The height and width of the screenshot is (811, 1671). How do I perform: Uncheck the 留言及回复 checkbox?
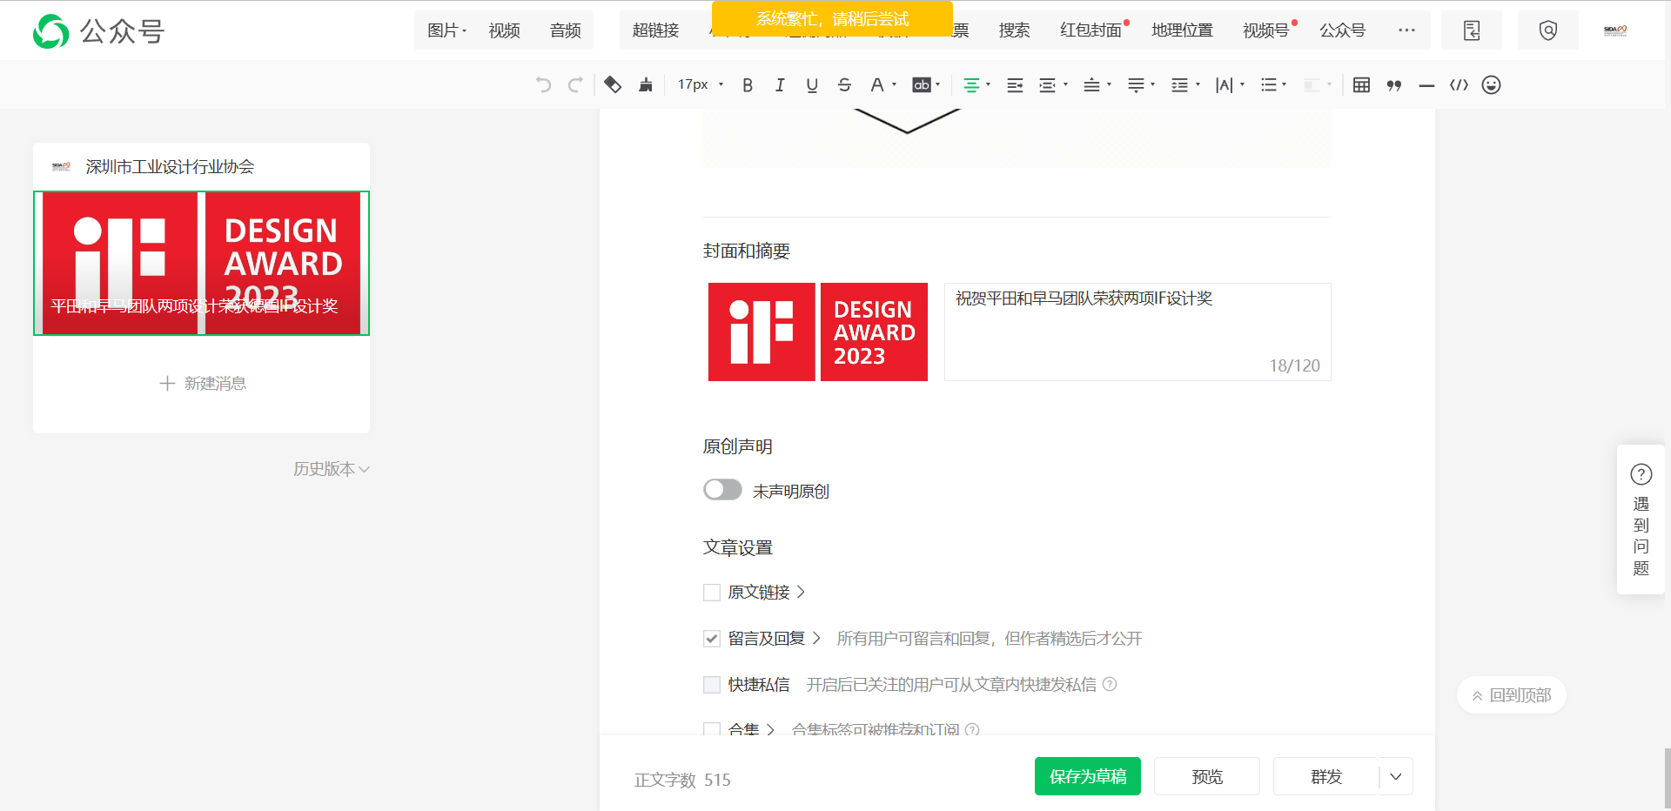(x=712, y=639)
